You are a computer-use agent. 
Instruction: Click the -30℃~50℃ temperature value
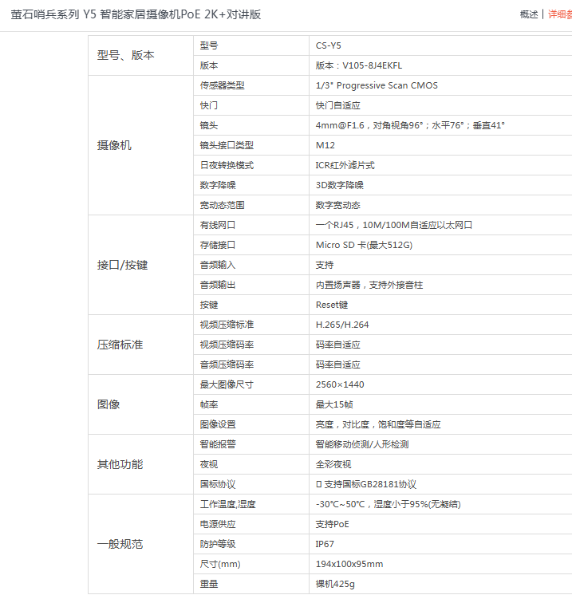tap(388, 504)
